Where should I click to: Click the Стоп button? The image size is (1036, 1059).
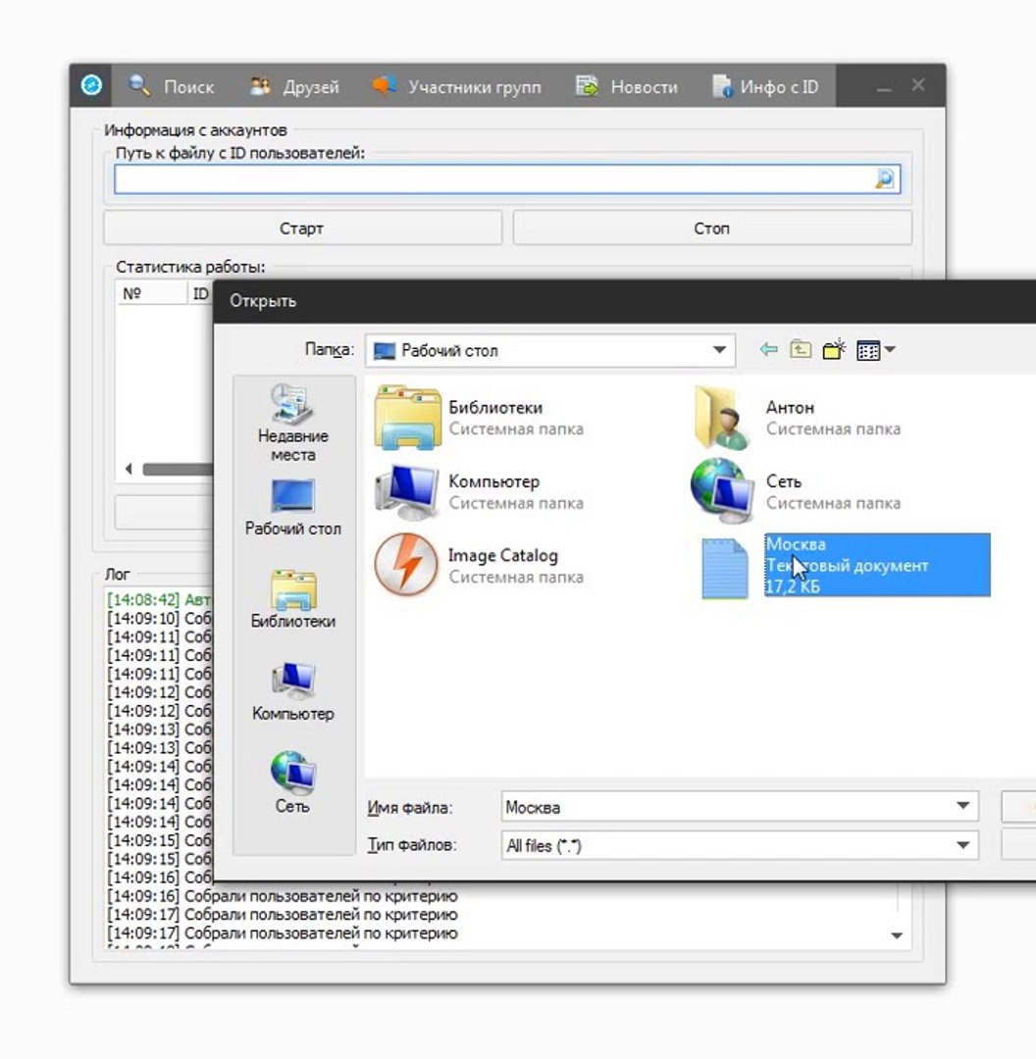point(711,228)
